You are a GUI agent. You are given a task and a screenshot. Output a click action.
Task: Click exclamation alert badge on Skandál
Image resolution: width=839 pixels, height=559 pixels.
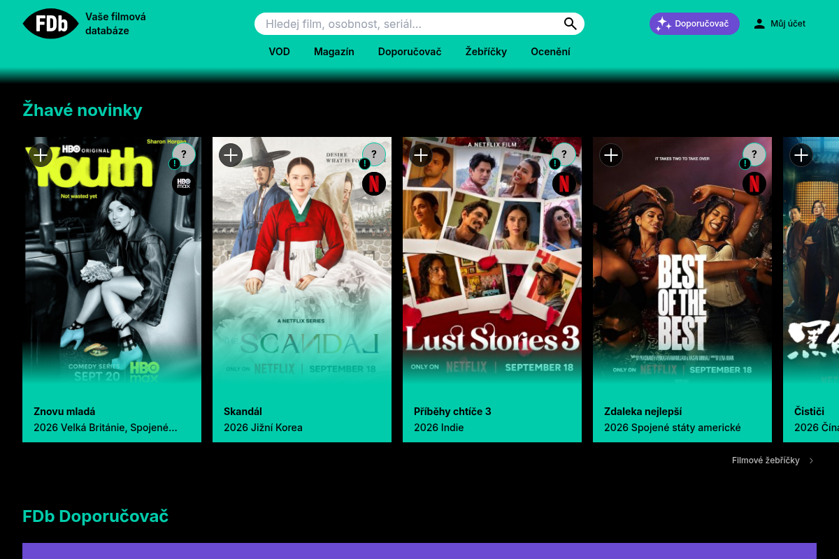[x=364, y=164]
